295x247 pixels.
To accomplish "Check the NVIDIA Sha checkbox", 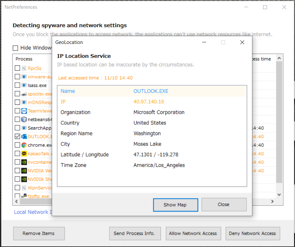I will (17, 179).
